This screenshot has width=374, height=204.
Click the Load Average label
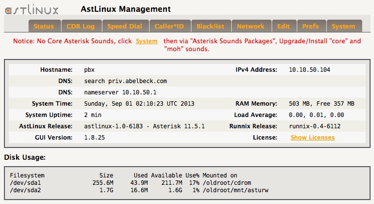256,115
